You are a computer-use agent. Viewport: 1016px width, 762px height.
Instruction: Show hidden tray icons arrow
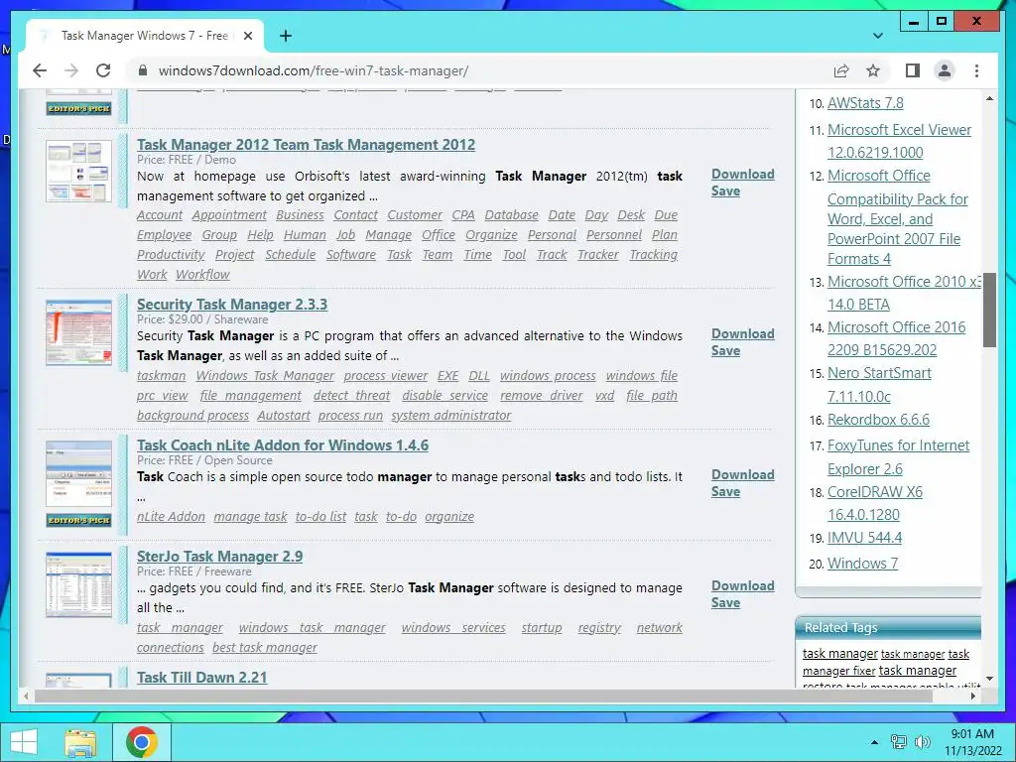(x=874, y=742)
